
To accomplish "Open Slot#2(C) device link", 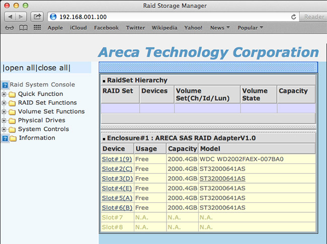I will tap(117, 169).
